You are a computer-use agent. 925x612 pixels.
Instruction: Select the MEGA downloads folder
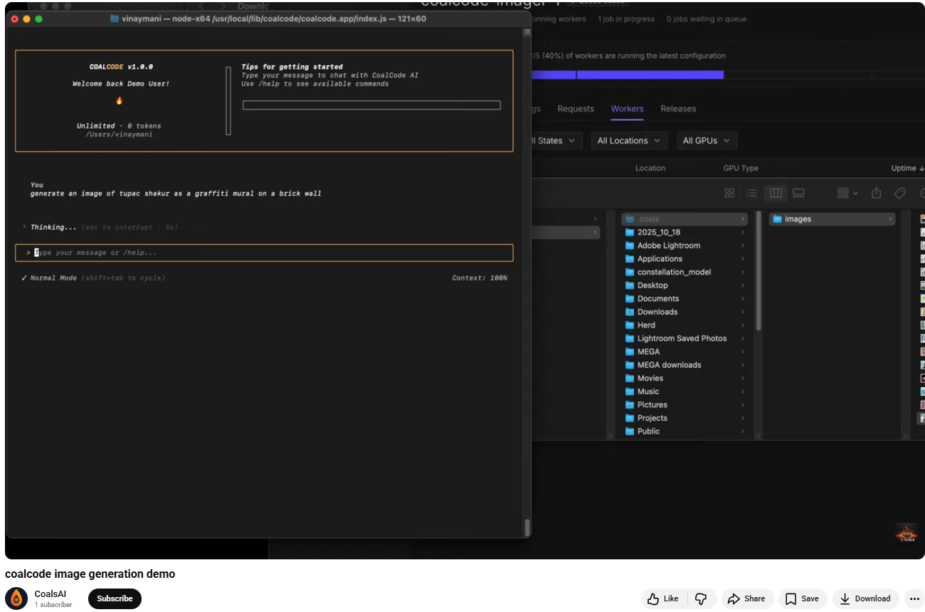point(684,365)
